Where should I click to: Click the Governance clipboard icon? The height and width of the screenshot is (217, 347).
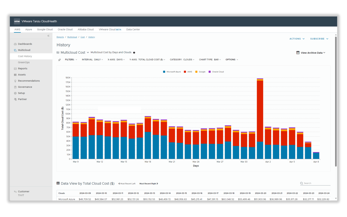[16, 87]
